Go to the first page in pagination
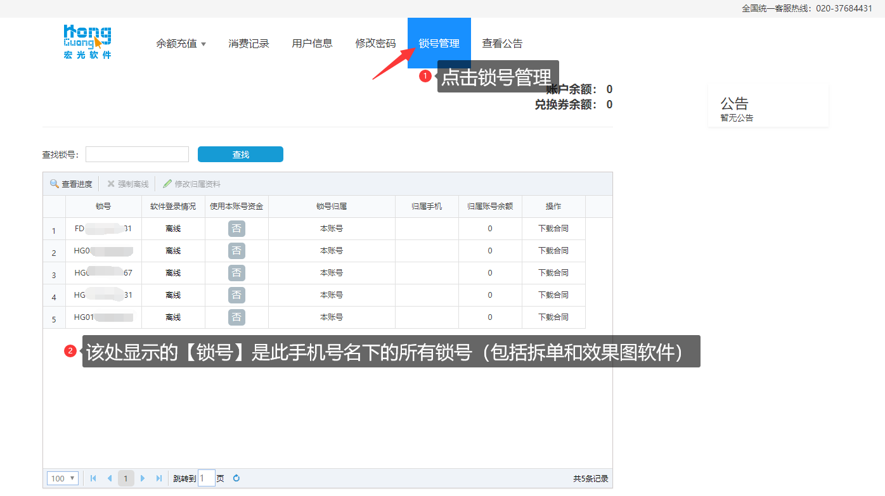The image size is (885, 496). (94, 478)
